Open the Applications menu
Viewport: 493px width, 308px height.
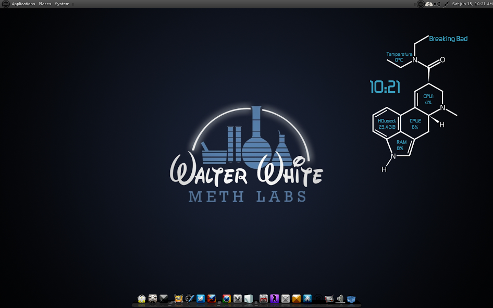click(23, 4)
